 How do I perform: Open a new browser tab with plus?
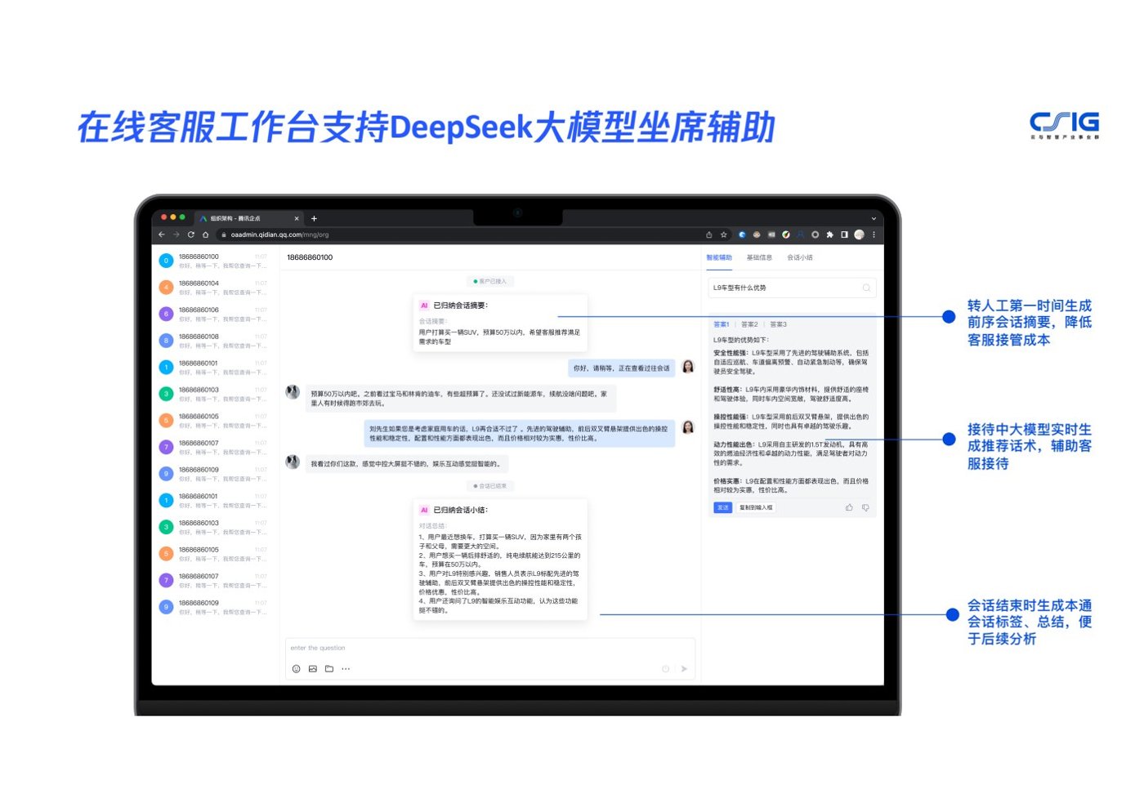314,218
